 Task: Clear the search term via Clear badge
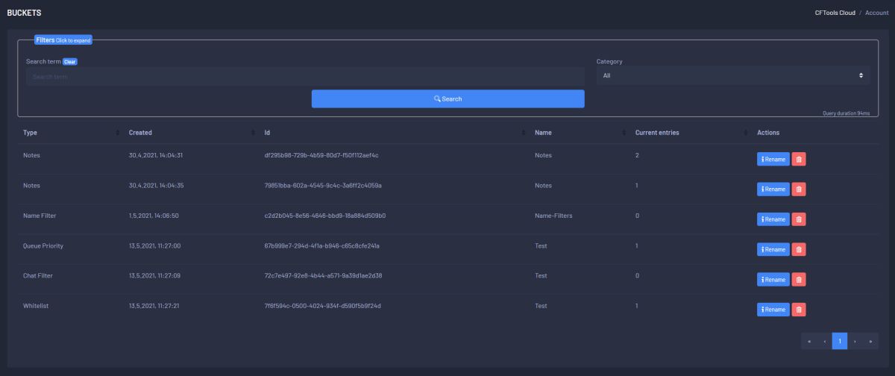point(70,61)
